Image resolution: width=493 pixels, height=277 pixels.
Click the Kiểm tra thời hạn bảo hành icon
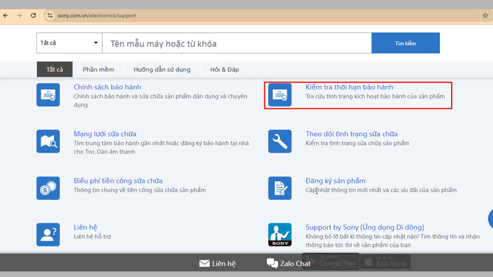click(280, 95)
